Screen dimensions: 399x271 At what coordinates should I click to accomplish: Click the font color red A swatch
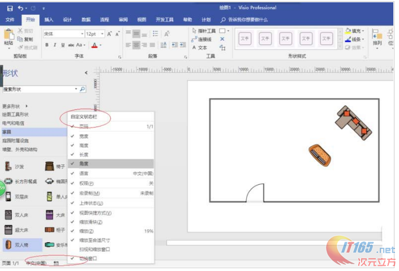93,45
